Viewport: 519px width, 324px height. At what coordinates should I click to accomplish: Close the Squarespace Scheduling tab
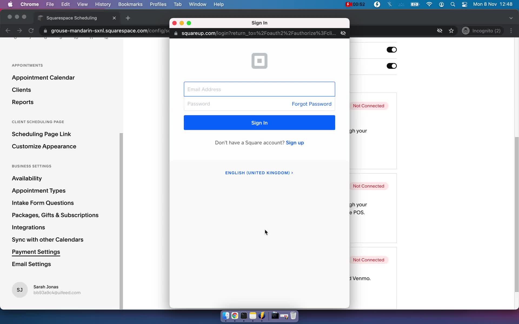(x=114, y=18)
